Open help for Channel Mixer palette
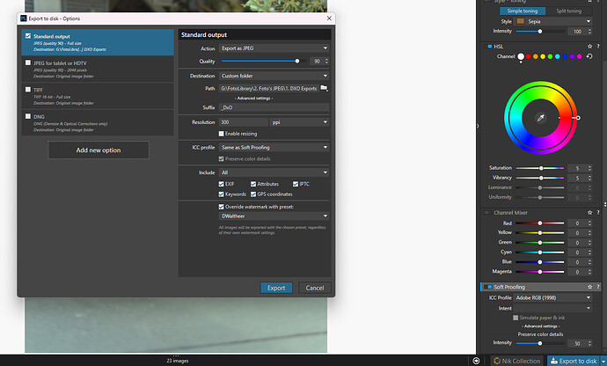Screen dimensions: 607x366 tap(598, 213)
